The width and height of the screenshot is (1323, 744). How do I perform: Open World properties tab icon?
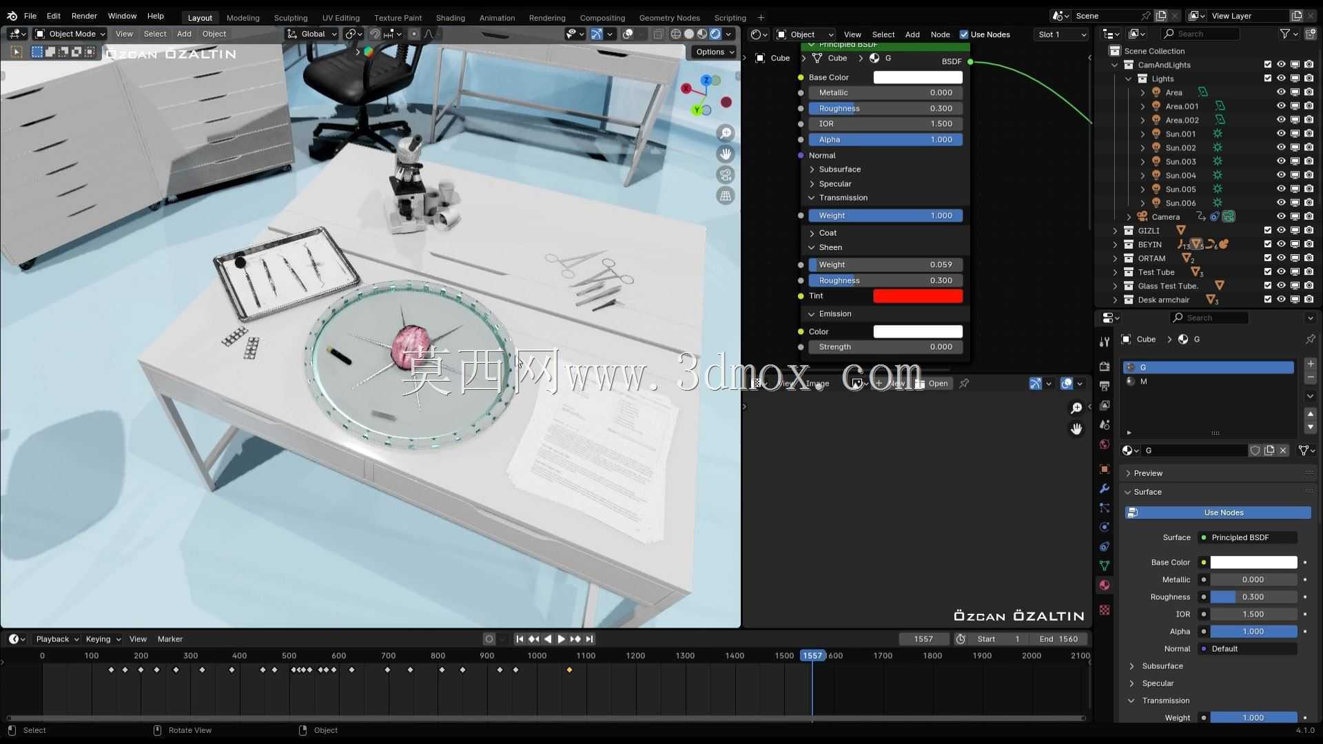click(1105, 444)
